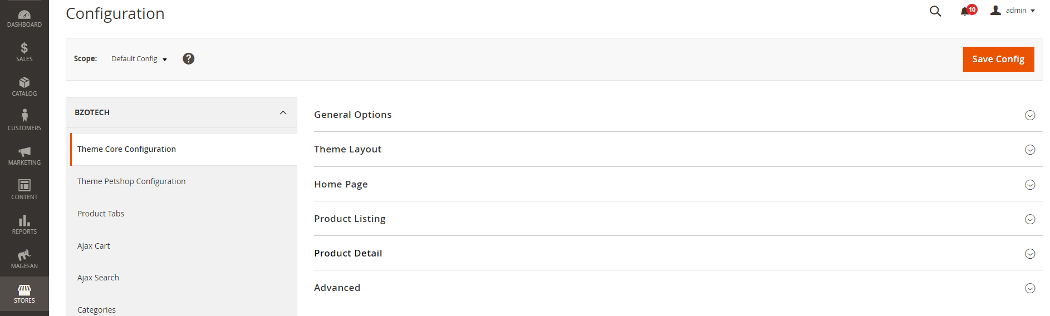Screen dimensions: 1050x316
Task: Click the Save Config button
Action: pyautogui.click(x=998, y=59)
